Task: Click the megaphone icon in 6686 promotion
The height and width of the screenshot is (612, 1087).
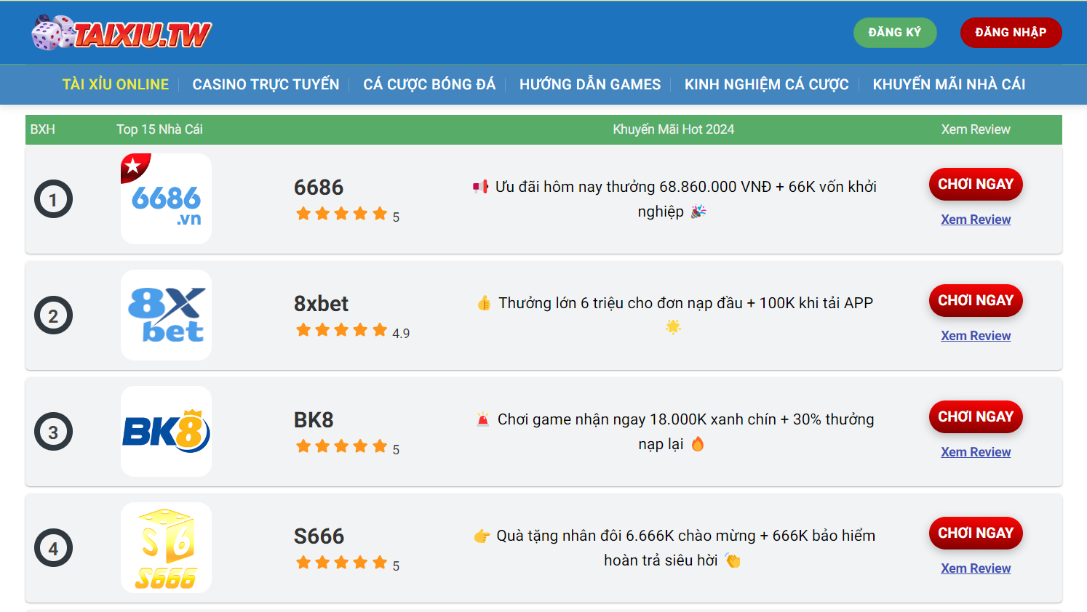Action: [480, 188]
